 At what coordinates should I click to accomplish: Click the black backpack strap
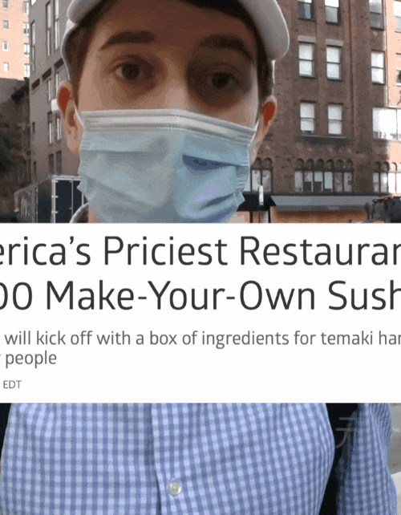[x=342, y=459]
